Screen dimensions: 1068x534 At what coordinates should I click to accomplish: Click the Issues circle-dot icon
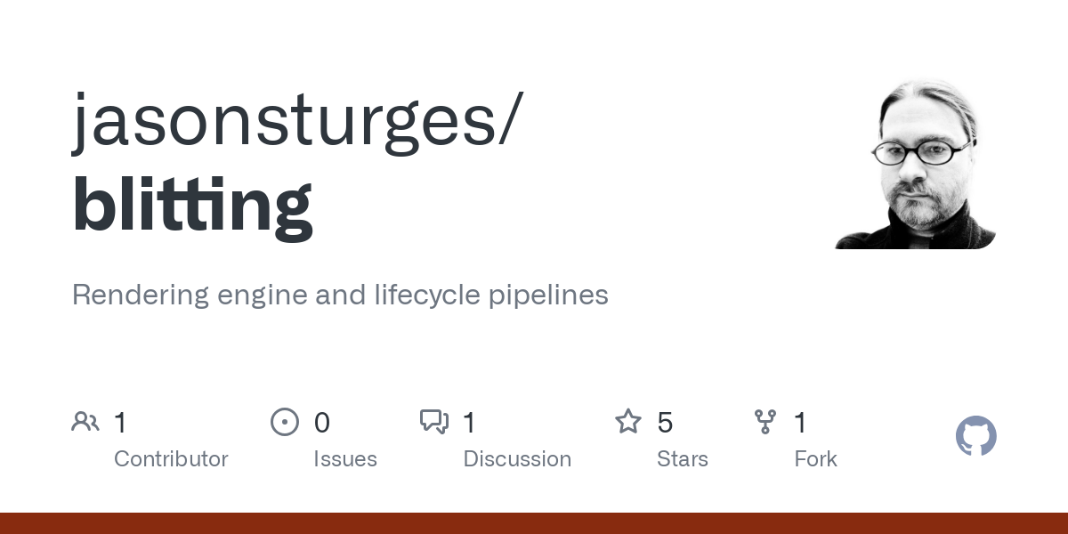pyautogui.click(x=284, y=422)
